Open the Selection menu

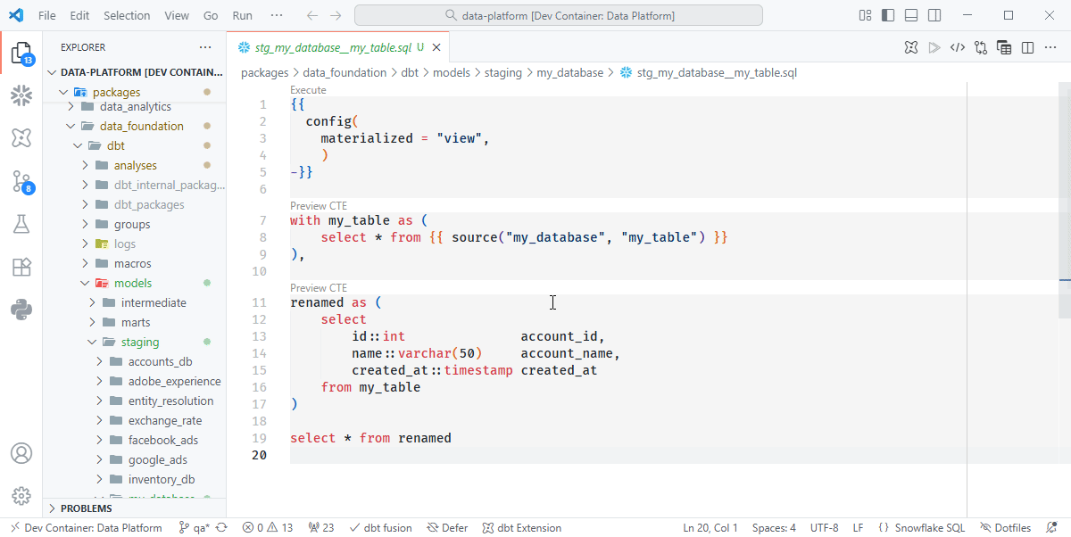click(x=127, y=15)
